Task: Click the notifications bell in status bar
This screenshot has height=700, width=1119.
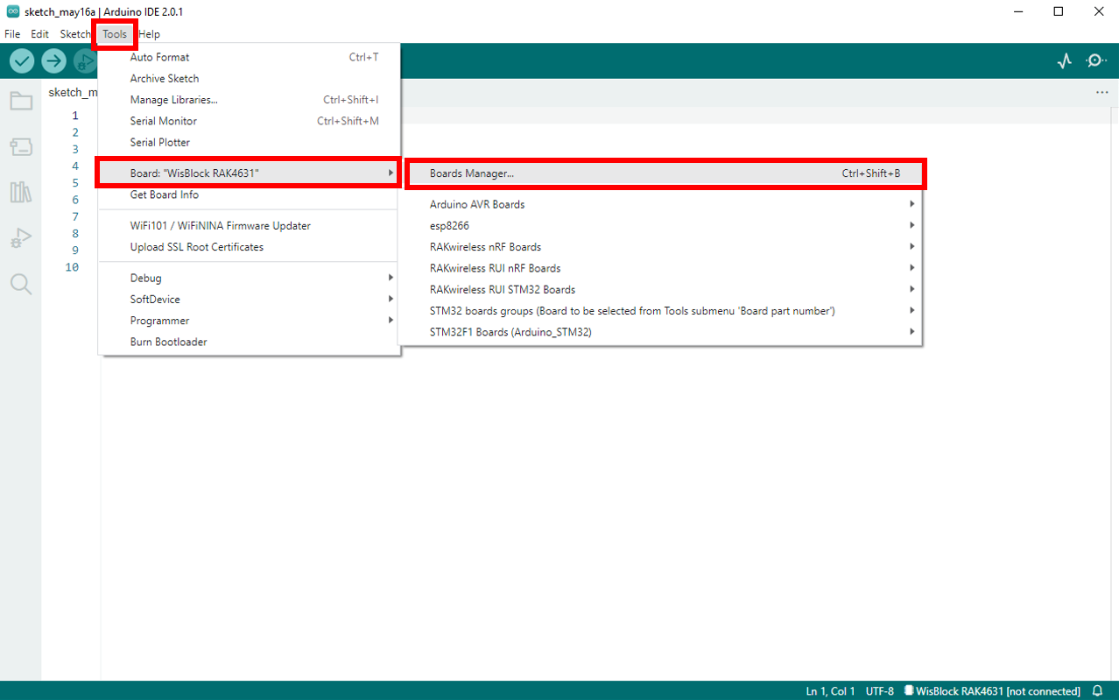Action: coord(1097,691)
